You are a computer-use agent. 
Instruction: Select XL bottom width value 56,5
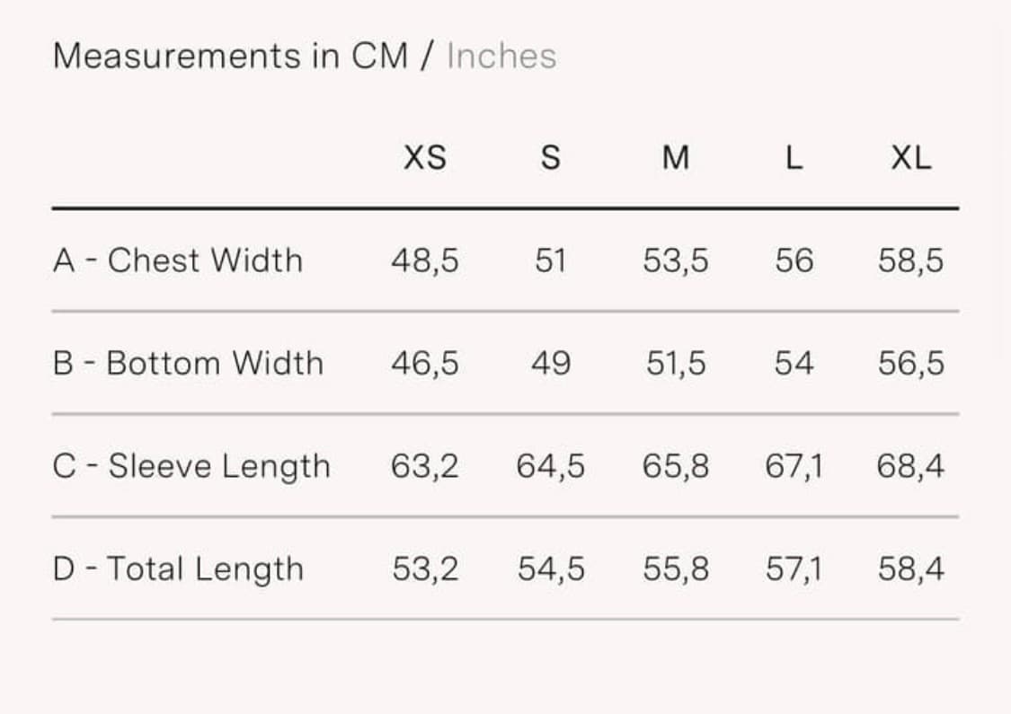tap(910, 363)
